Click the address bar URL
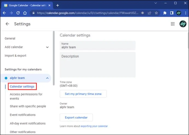Viewport: 189px width, 135px height. pos(88,13)
